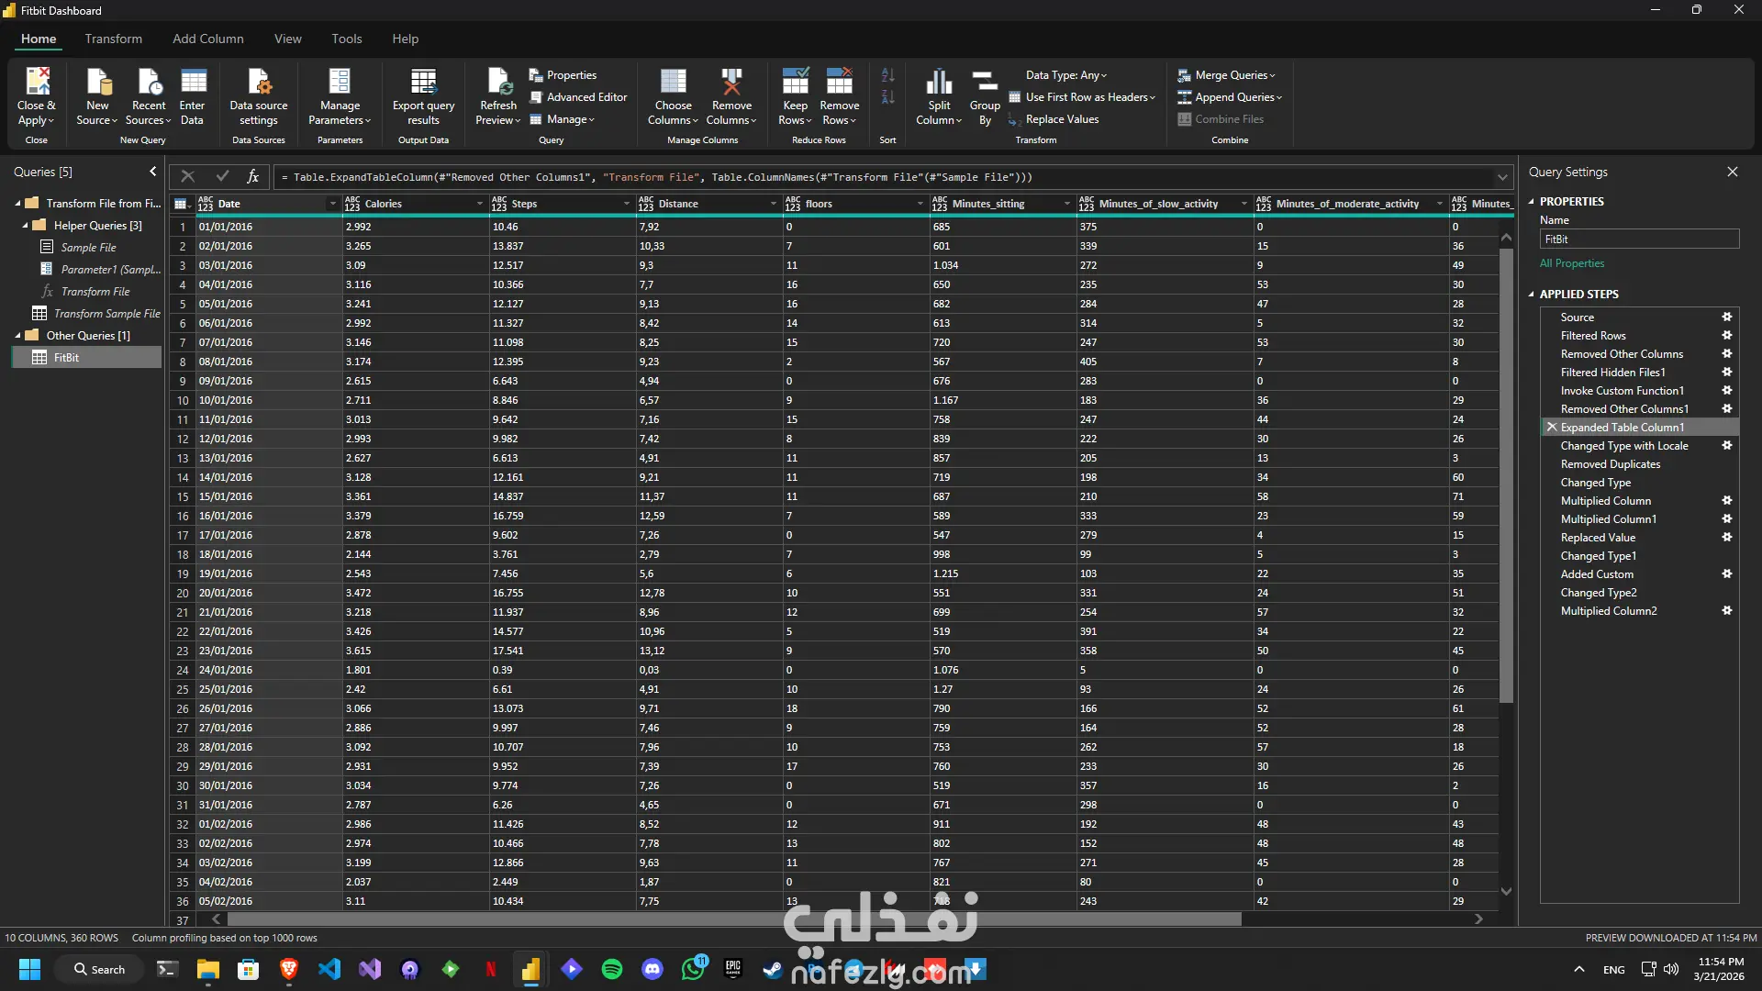Open Data source settings

(x=259, y=83)
